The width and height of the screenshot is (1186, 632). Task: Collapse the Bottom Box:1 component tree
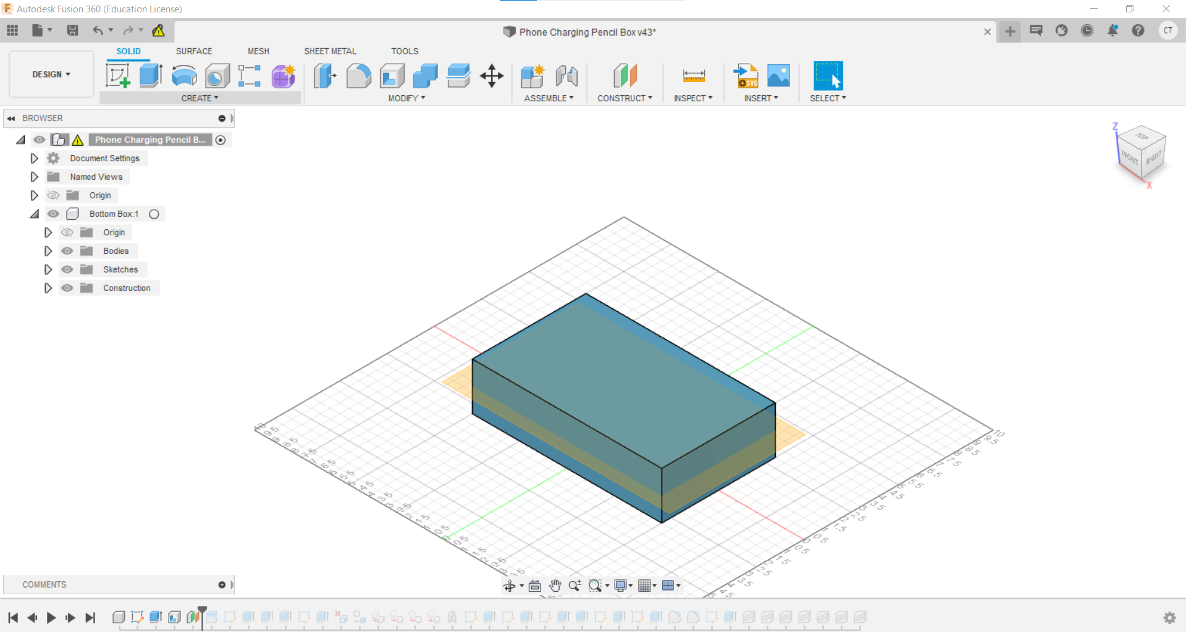(35, 214)
